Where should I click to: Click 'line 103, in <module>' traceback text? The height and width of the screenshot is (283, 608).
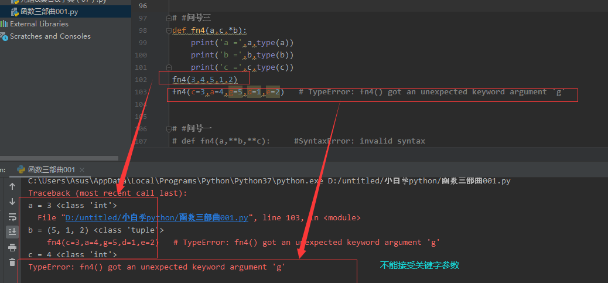point(312,218)
